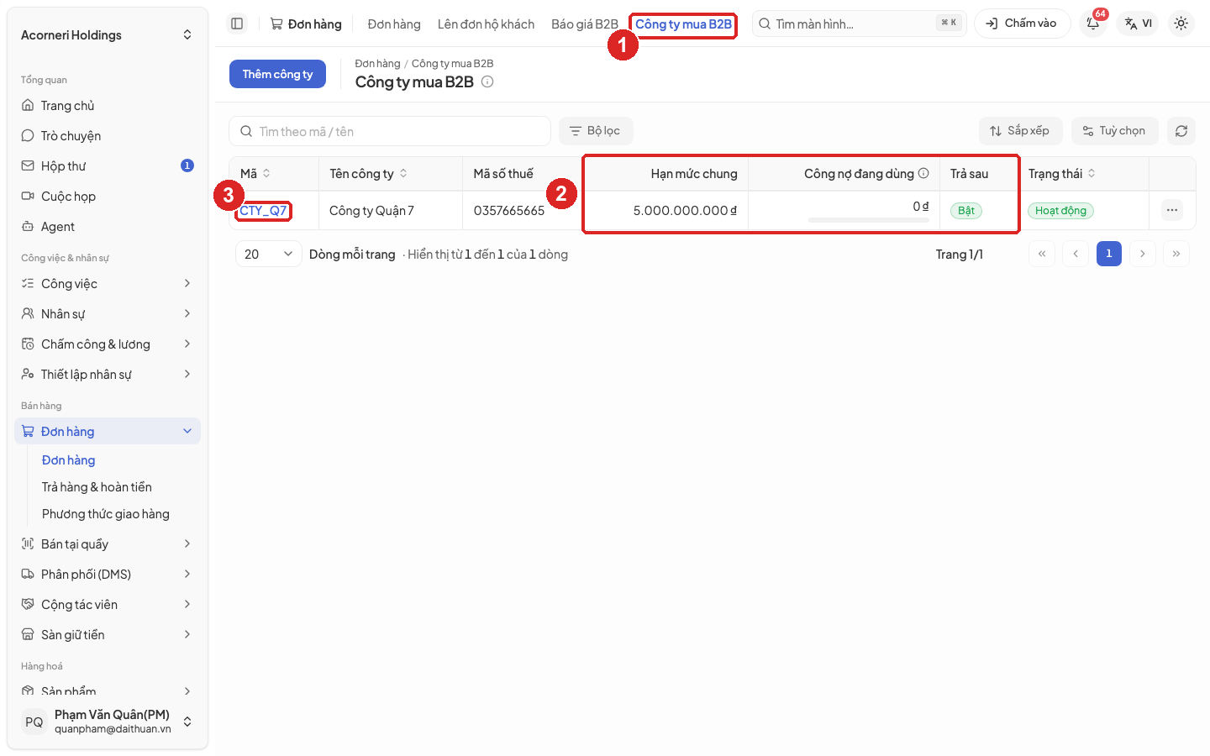Focus the Tìm theo mã / tên search field

pos(390,131)
